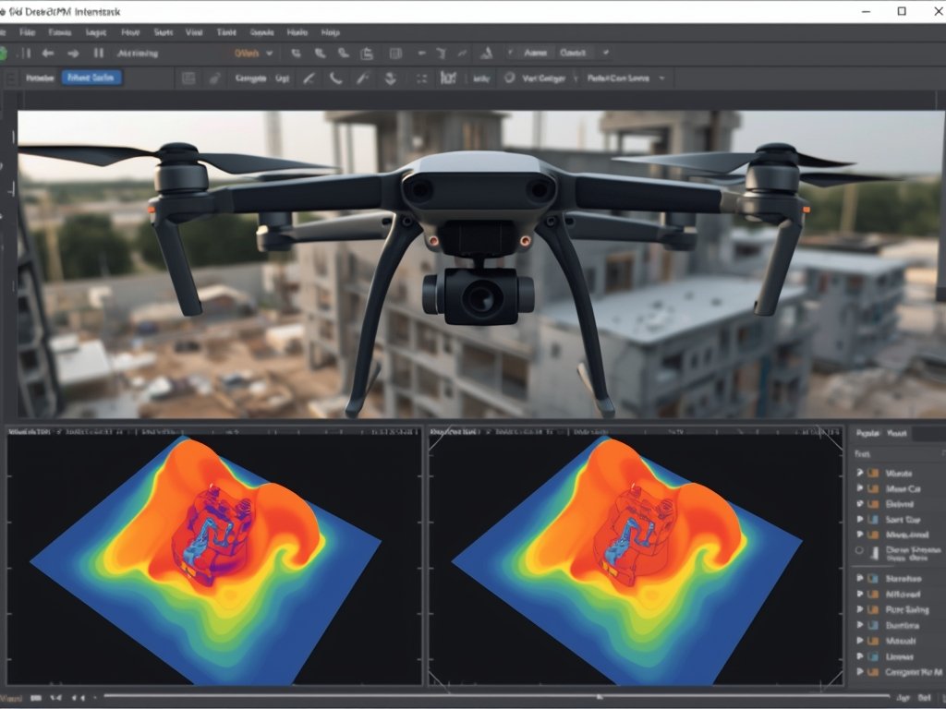Activate the curve annotation tool
This screenshot has height=709, width=946.
[335, 78]
